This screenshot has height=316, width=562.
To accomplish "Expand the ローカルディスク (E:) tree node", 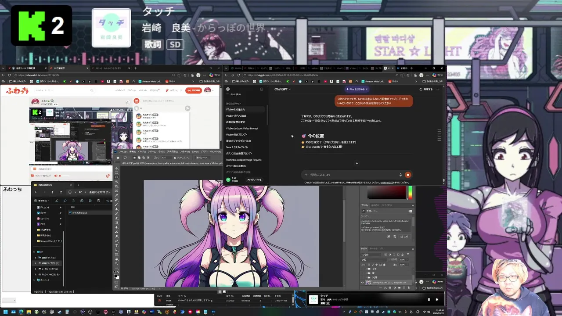I will click(x=36, y=269).
